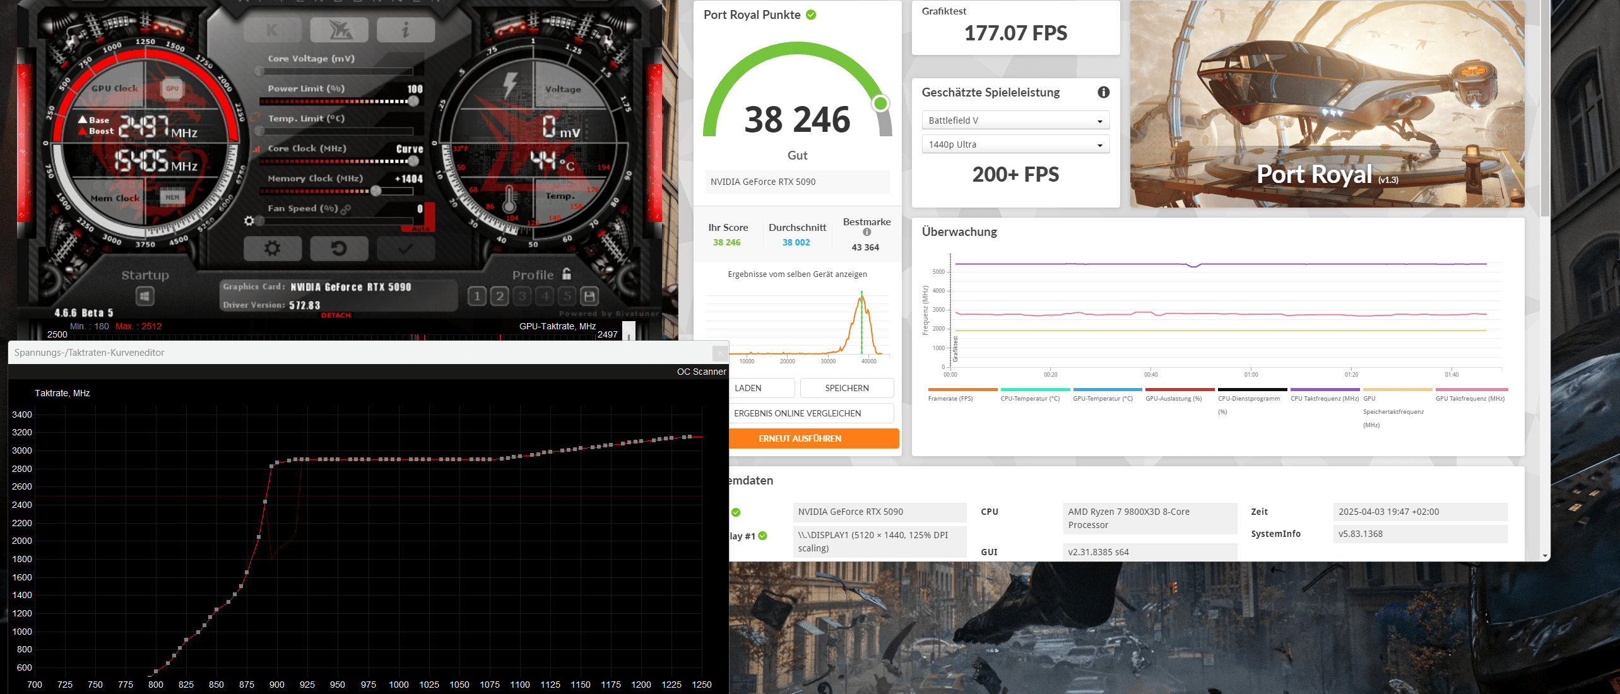Viewport: 1620px width, 694px height.
Task: Open the 1440p Ultra resolution dropdown
Action: tap(1015, 144)
